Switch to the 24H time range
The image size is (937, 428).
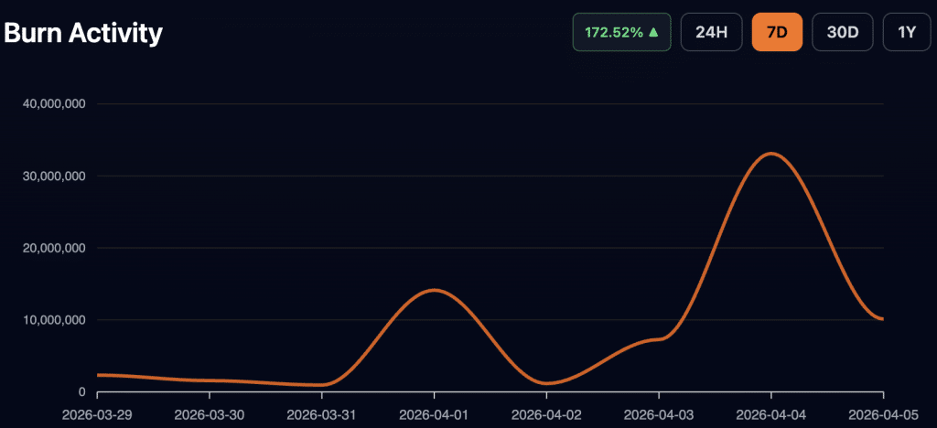[711, 32]
